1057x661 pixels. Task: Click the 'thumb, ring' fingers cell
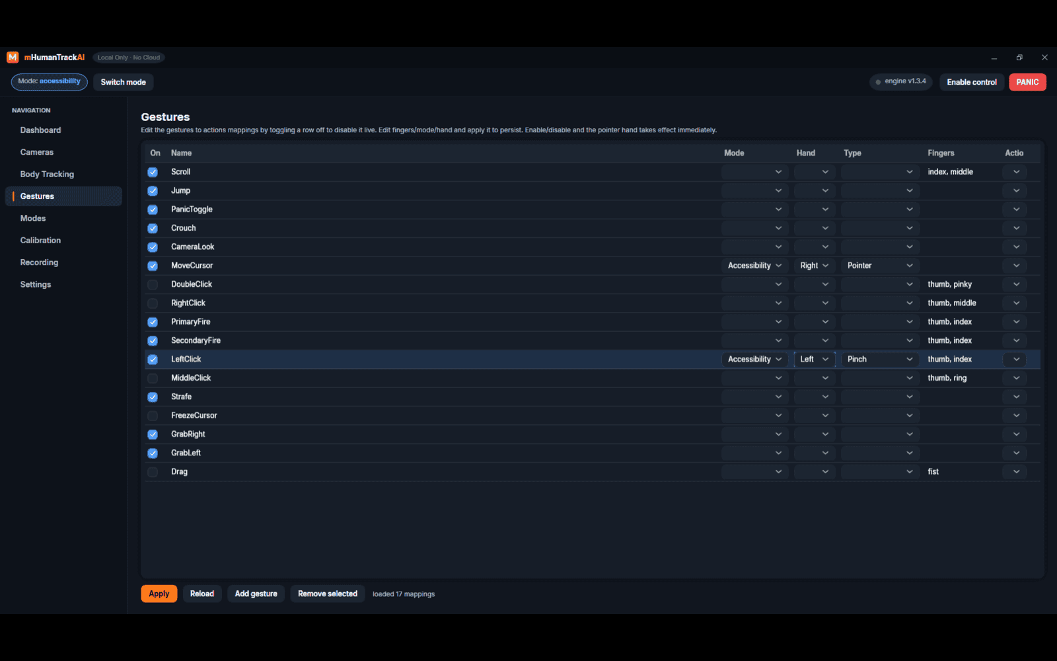pyautogui.click(x=947, y=378)
